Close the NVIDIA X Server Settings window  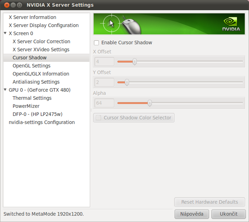7,5
